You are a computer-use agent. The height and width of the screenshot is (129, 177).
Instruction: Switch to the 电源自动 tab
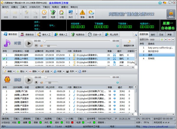coord(78,35)
